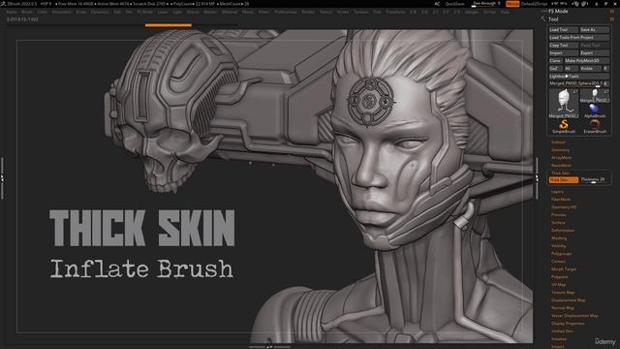Viewport: 620px width, 349px height.
Task: Click the Clone button
Action: pos(555,61)
